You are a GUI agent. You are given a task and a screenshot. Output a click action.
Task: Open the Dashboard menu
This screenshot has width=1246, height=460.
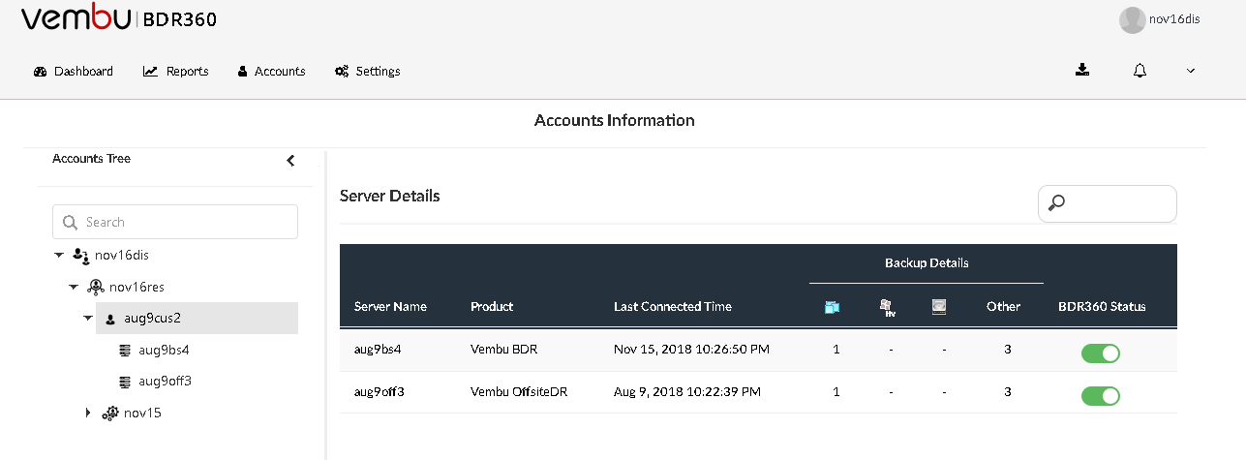pyautogui.click(x=74, y=71)
